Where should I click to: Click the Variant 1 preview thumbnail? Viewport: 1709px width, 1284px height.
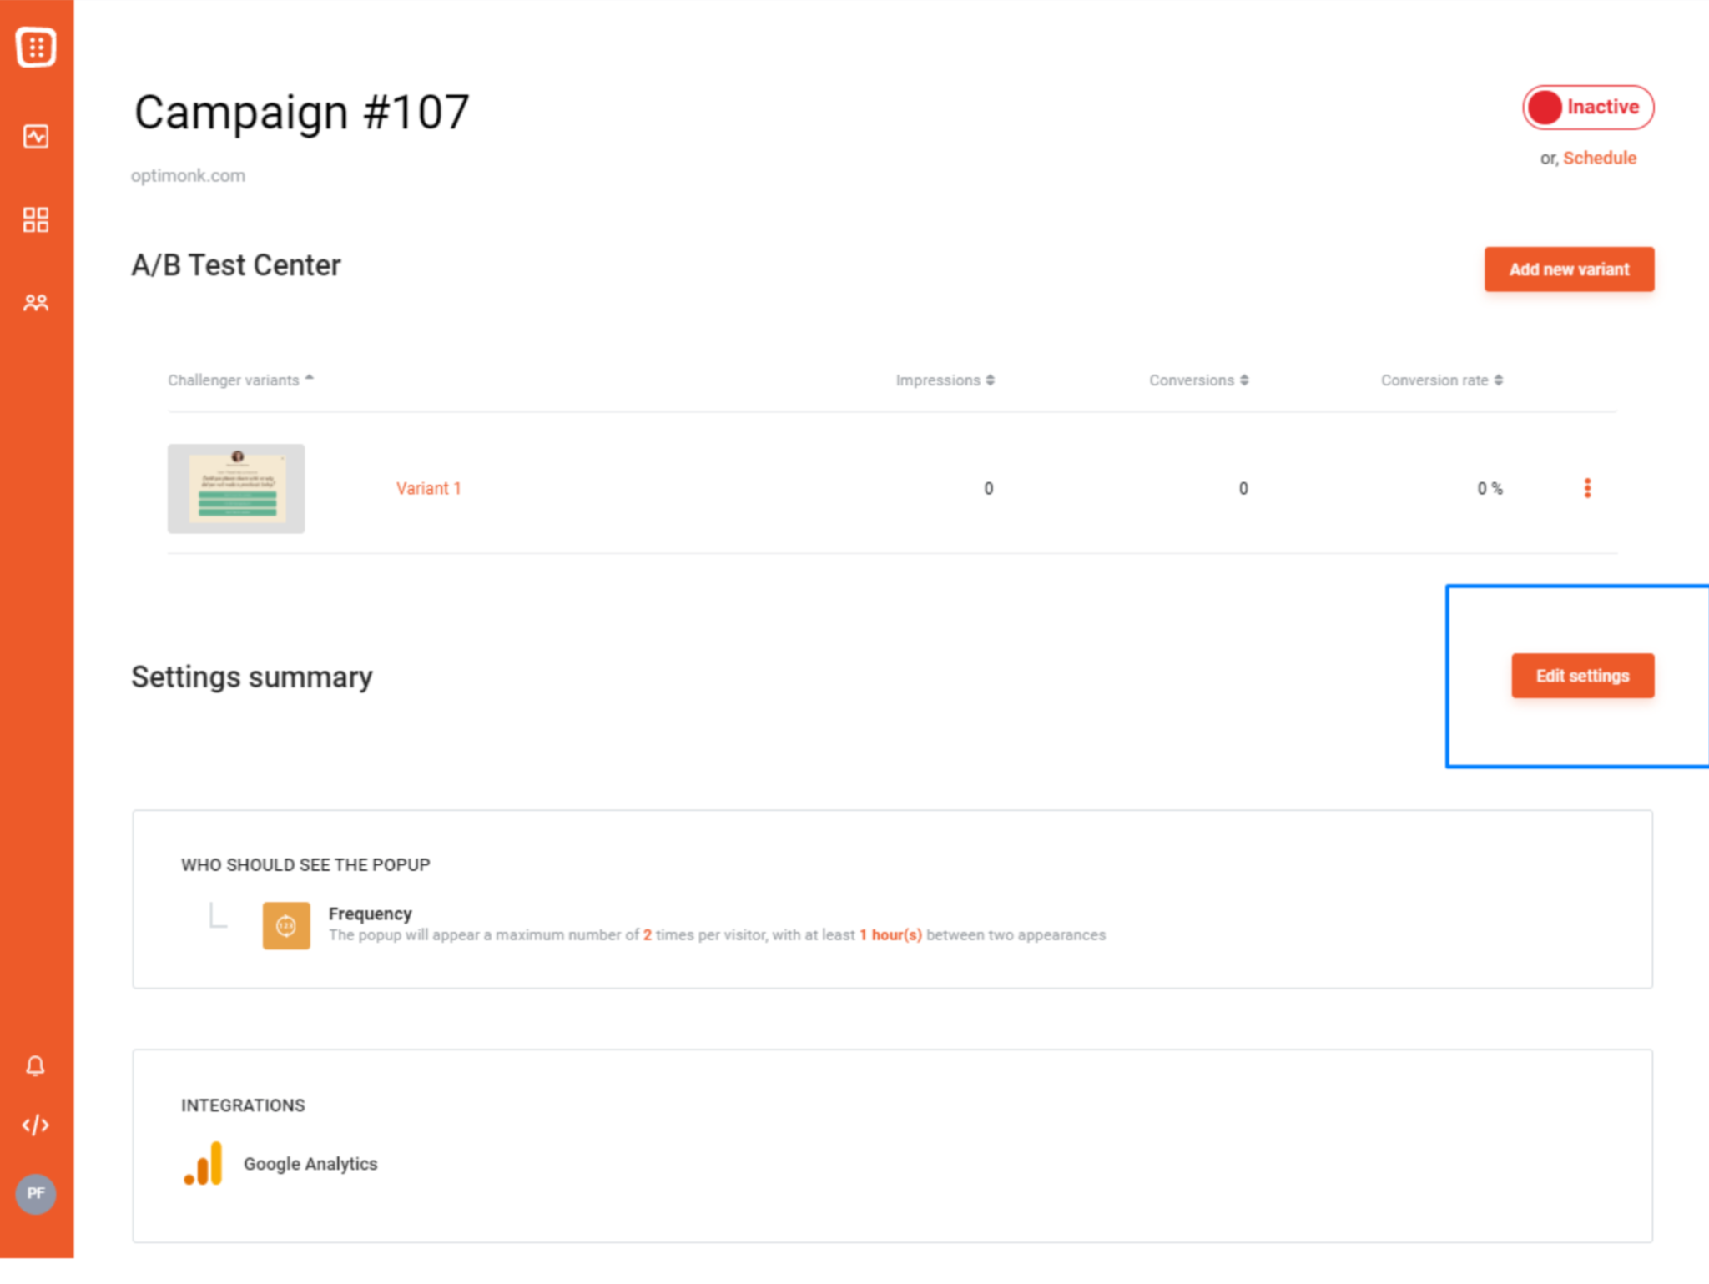click(x=236, y=488)
